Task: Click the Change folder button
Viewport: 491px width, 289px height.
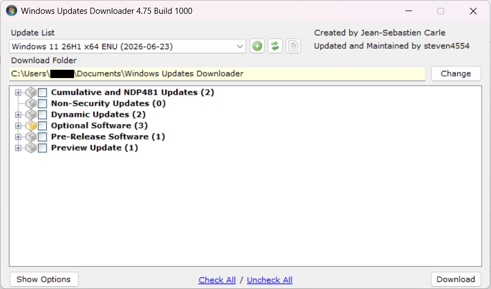Action: tap(456, 74)
